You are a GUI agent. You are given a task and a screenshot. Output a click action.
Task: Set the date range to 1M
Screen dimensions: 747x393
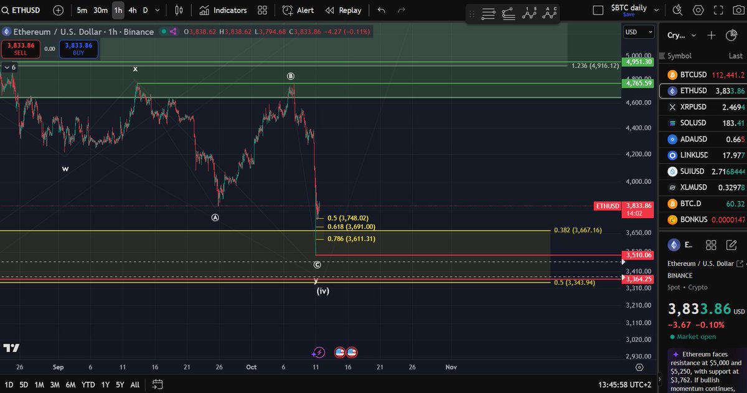click(x=39, y=384)
